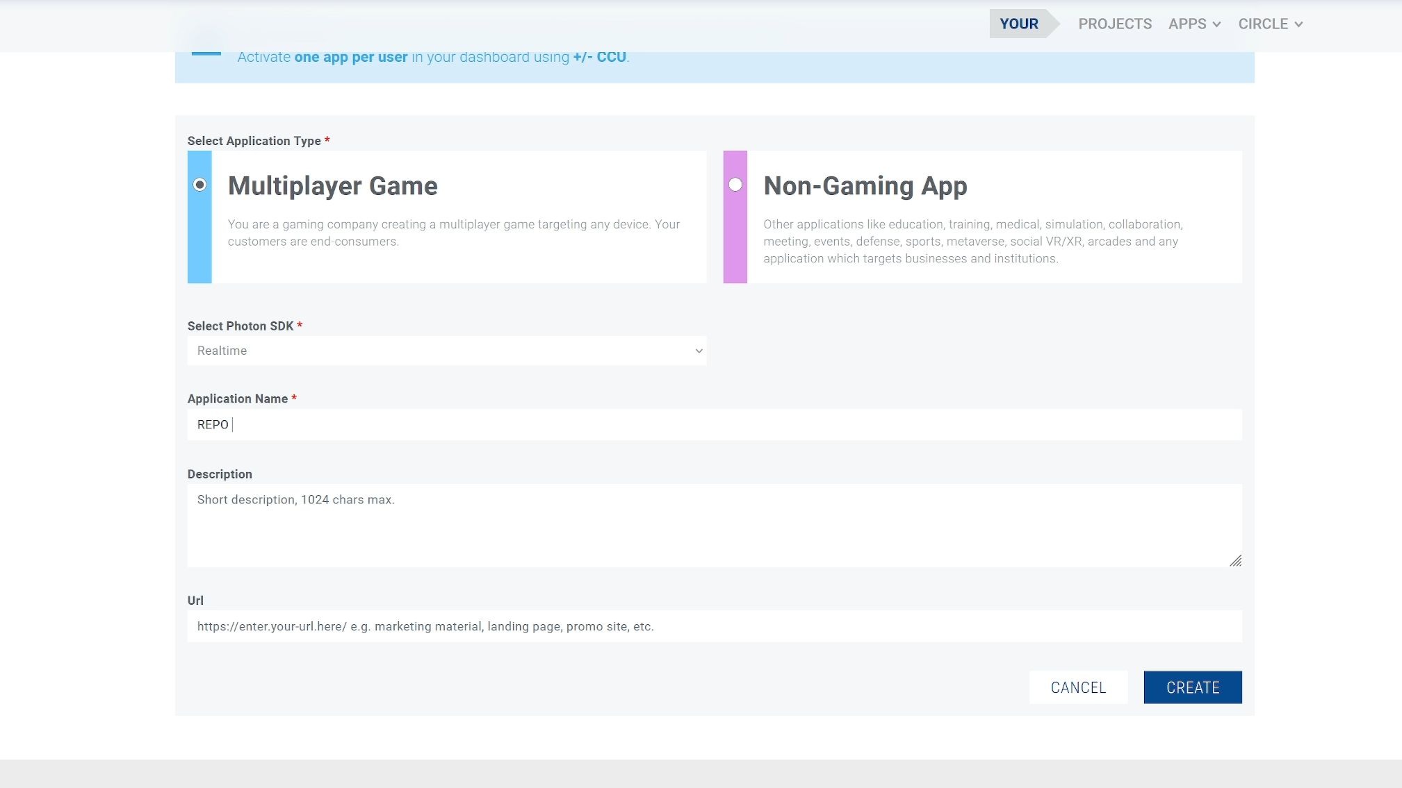
Task: Go to the YOUR breadcrumb tab
Action: pos(1019,24)
